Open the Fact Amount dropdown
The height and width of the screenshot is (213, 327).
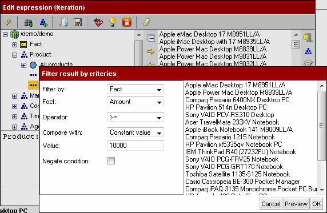135,102
